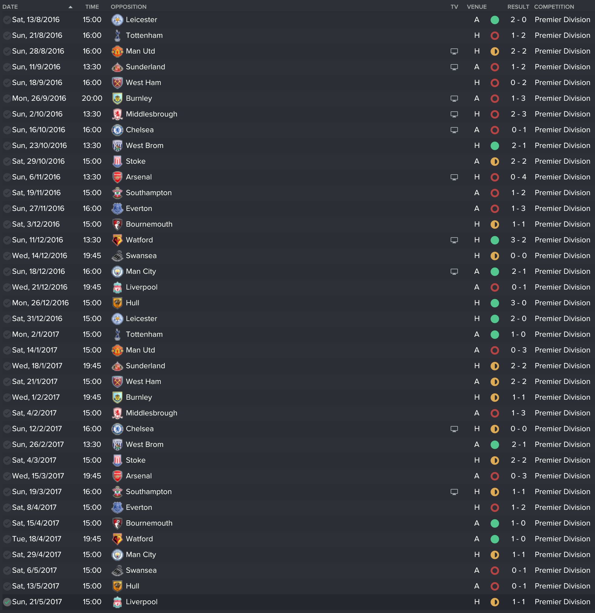Click the Leicester club badge on 13/8/2016
This screenshot has height=613, width=595.
tap(117, 20)
